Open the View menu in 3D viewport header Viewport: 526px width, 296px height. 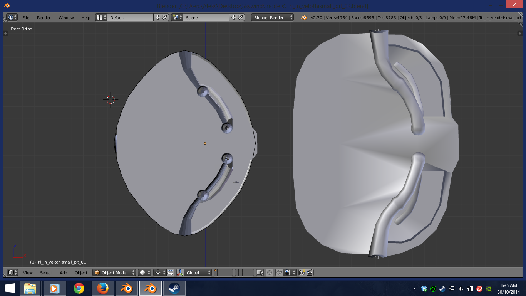coord(28,273)
